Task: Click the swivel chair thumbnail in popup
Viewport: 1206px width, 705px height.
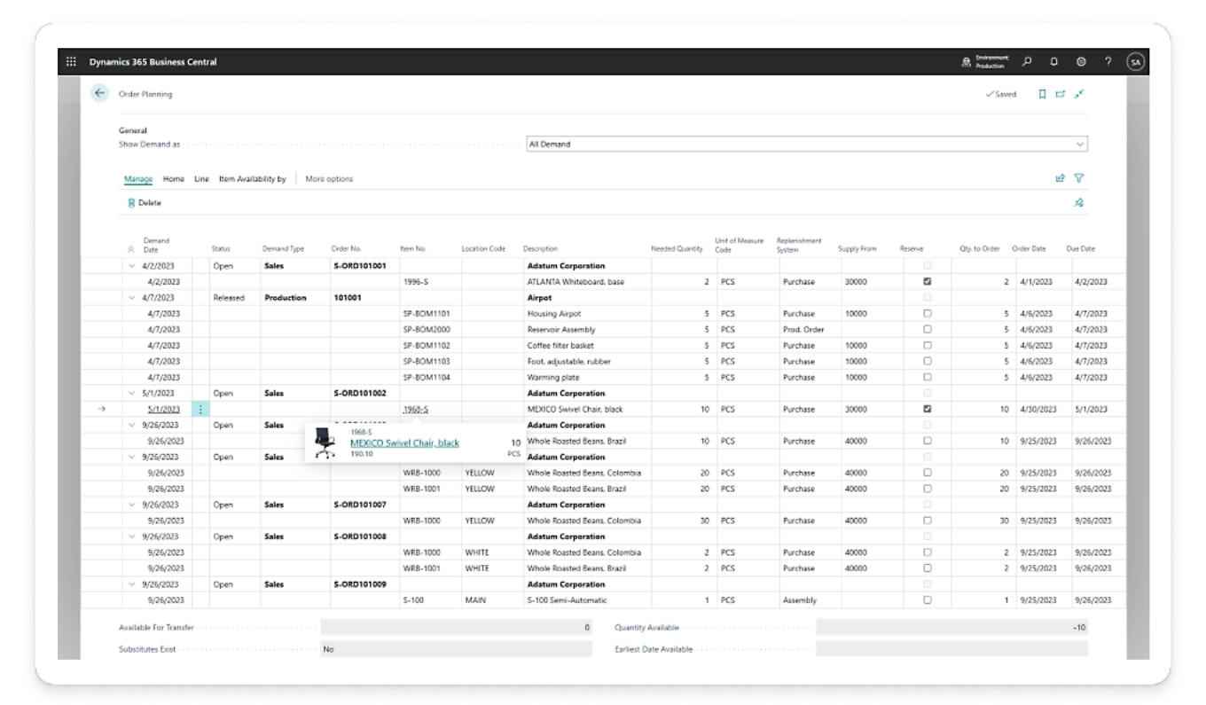Action: (x=325, y=443)
